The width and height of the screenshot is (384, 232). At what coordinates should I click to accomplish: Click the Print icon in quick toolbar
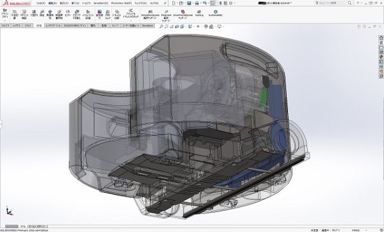(x=196, y=3)
